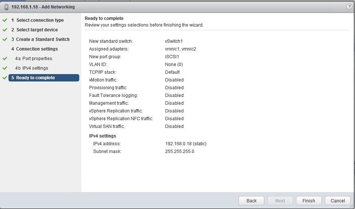Click green checkmark beside Select target device
Image resolution: width=355 pixels, height=209 pixels.
coord(5,30)
